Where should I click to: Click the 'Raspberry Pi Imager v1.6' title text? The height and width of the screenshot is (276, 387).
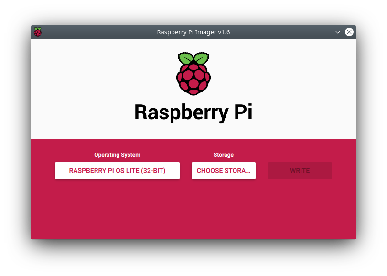(x=193, y=32)
